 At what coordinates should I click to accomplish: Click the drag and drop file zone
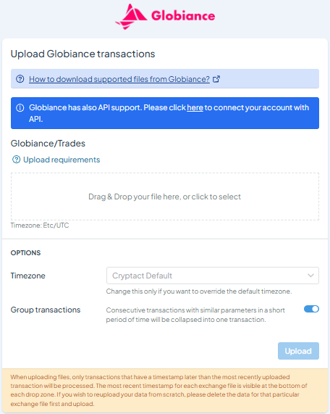coord(165,196)
